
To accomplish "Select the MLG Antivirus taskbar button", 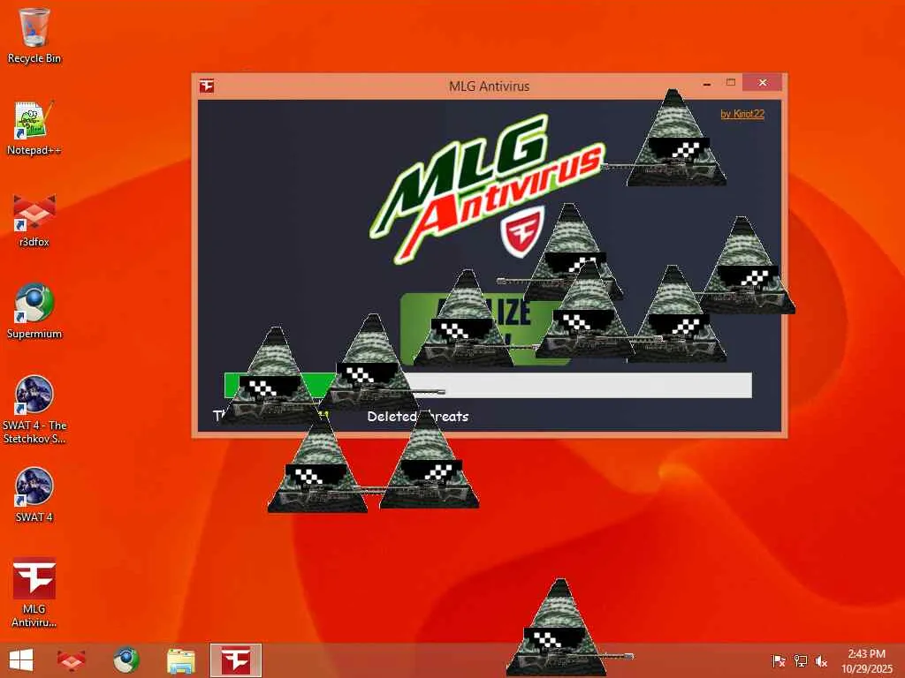I will (x=235, y=660).
